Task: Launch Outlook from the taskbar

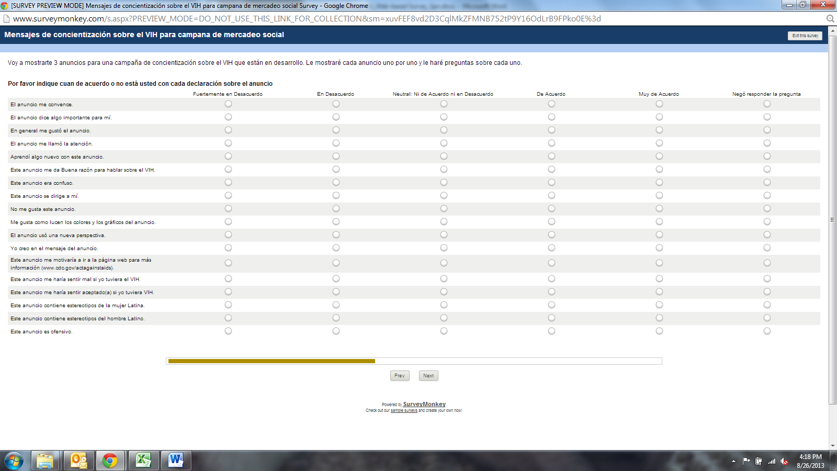Action: (x=78, y=461)
